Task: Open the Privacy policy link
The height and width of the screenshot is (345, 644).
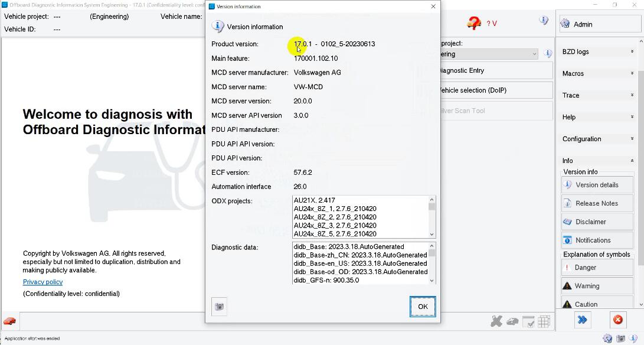Action: [x=43, y=282]
